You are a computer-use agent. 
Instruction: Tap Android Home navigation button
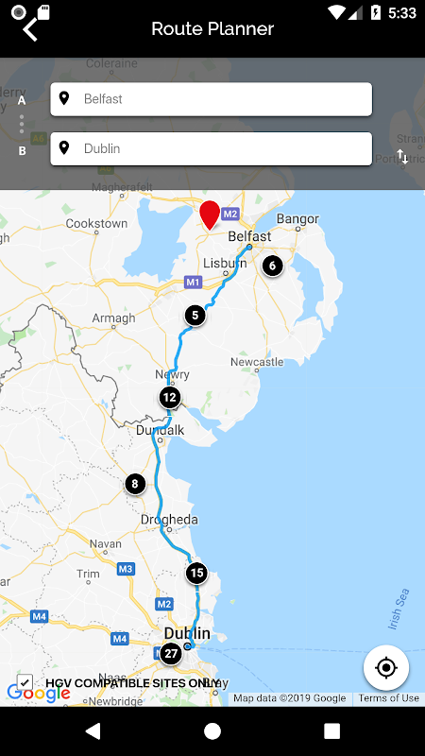212,730
